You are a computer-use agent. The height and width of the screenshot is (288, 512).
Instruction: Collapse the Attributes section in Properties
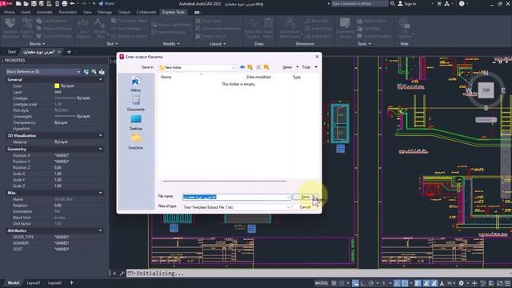100,230
